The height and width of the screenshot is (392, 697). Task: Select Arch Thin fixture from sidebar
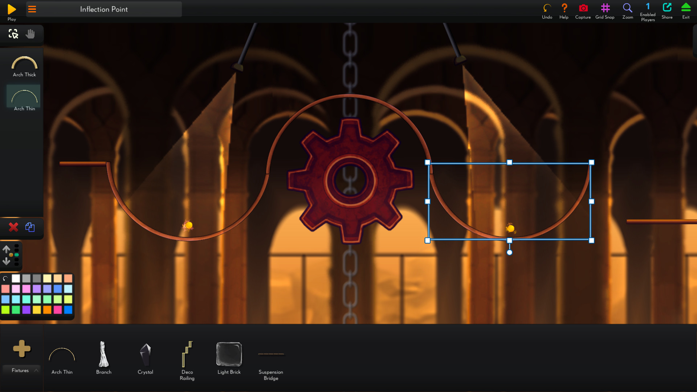click(x=24, y=98)
